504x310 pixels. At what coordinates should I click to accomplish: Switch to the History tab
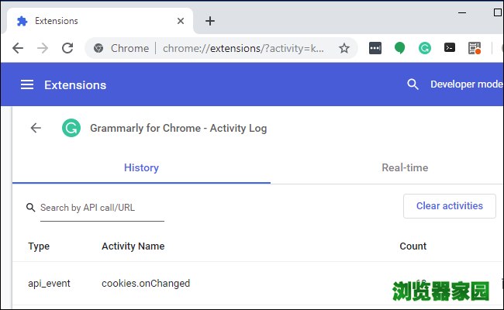tap(141, 167)
